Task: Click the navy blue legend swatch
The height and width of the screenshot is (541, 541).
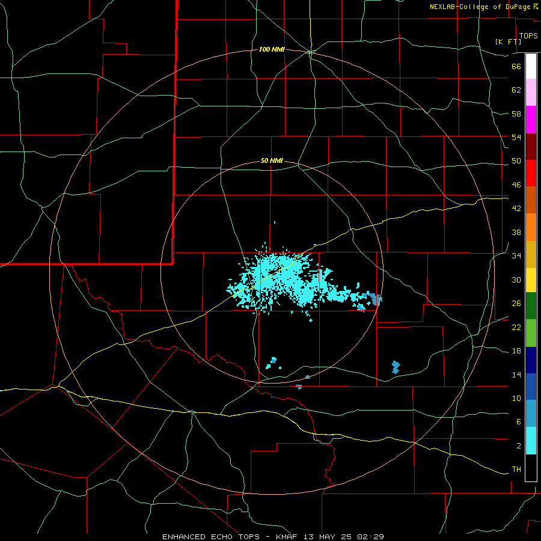Action: (x=531, y=360)
